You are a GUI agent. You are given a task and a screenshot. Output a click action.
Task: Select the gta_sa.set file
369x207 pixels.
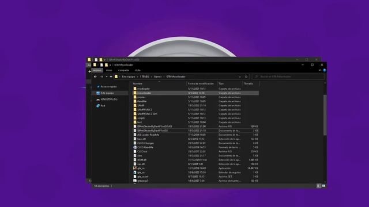pos(196,177)
